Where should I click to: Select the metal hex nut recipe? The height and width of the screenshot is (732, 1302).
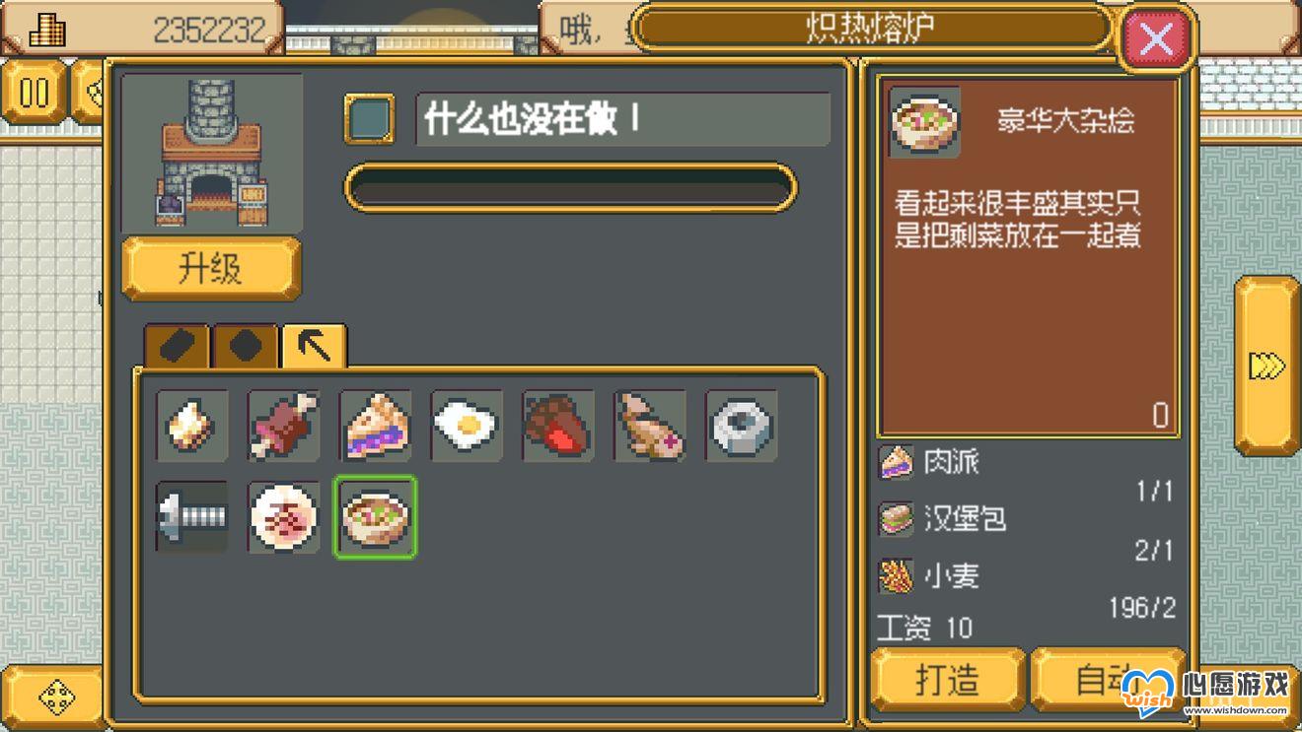(741, 427)
